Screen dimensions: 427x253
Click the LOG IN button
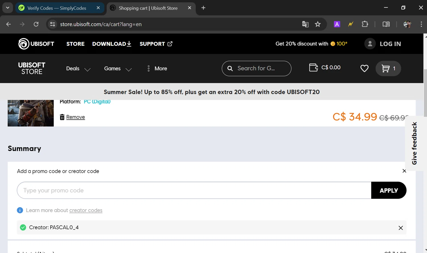(390, 44)
